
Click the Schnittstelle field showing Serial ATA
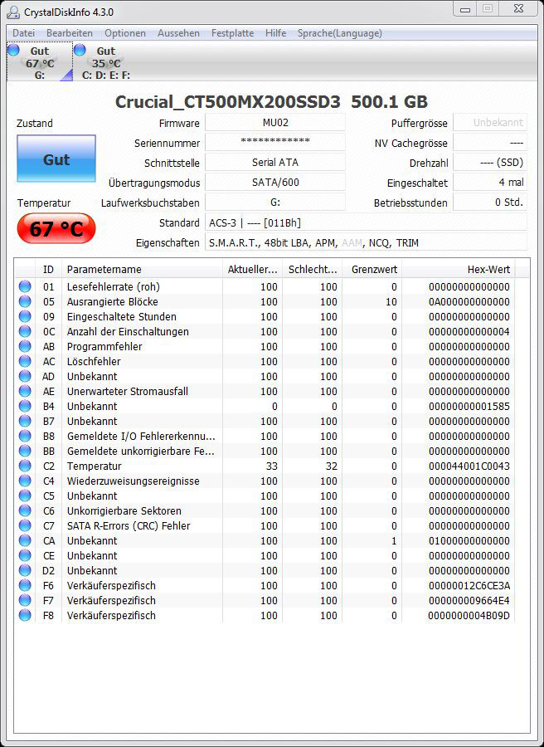[x=275, y=163]
